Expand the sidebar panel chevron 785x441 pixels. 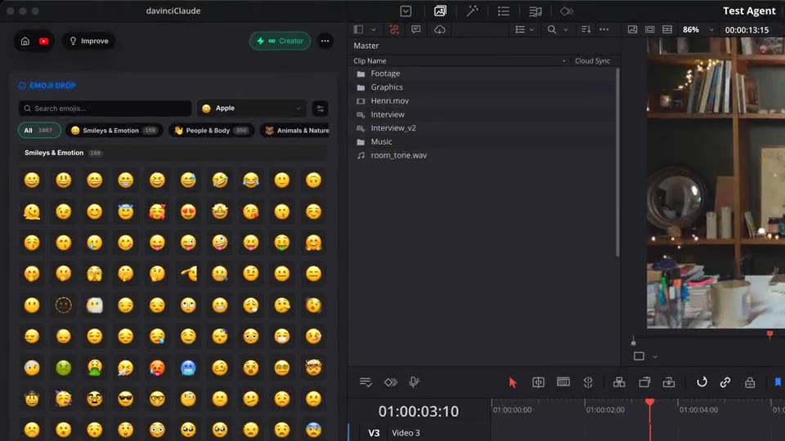[x=373, y=30]
